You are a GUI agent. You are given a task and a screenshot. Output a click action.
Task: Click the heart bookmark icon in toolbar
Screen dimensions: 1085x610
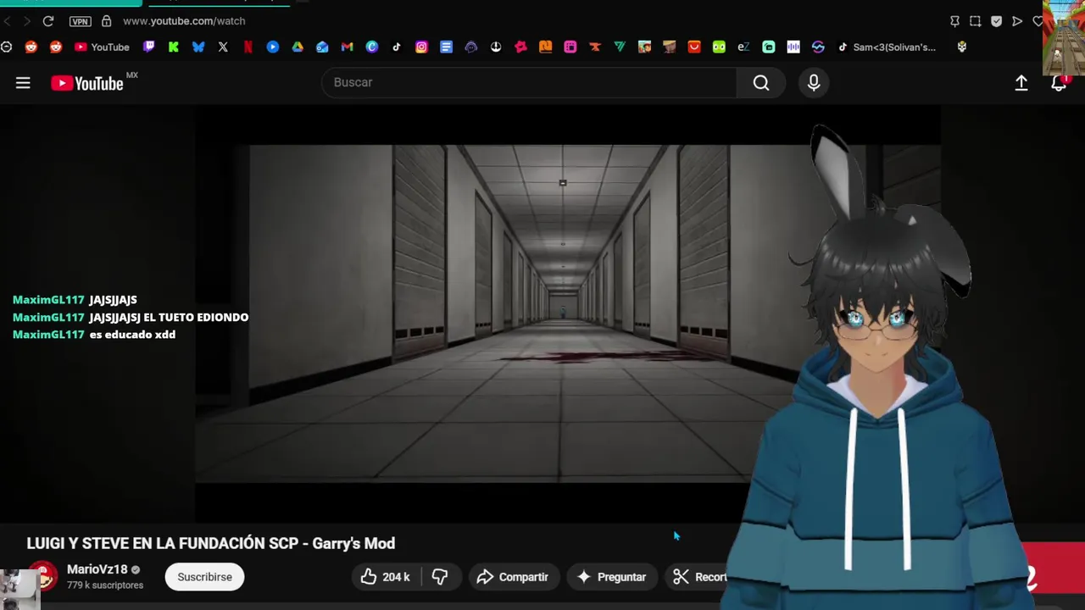click(1038, 21)
